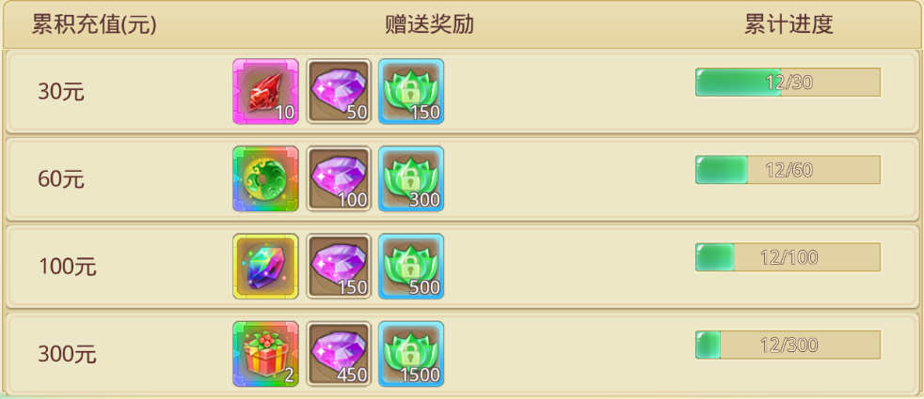Image resolution: width=924 pixels, height=399 pixels.
Task: Tap the locked green lotus showing 1500
Action: (x=411, y=354)
